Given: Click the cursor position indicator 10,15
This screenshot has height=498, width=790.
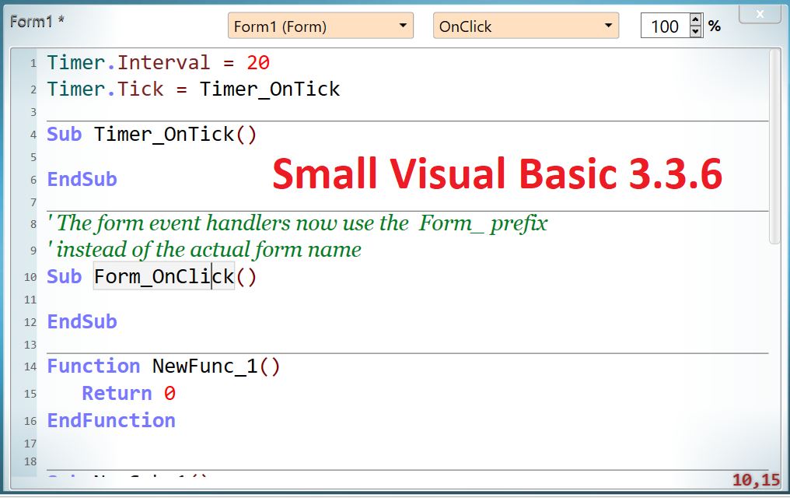Looking at the screenshot, I should [x=756, y=480].
